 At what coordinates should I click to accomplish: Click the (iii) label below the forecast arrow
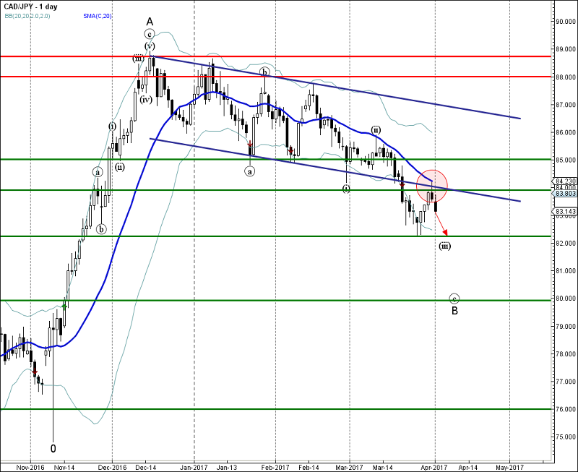445,246
